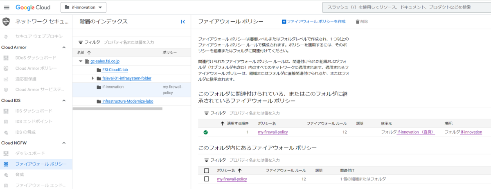Collapse the hierarchy index panel
This screenshot has height=189, width=491.
point(183,22)
